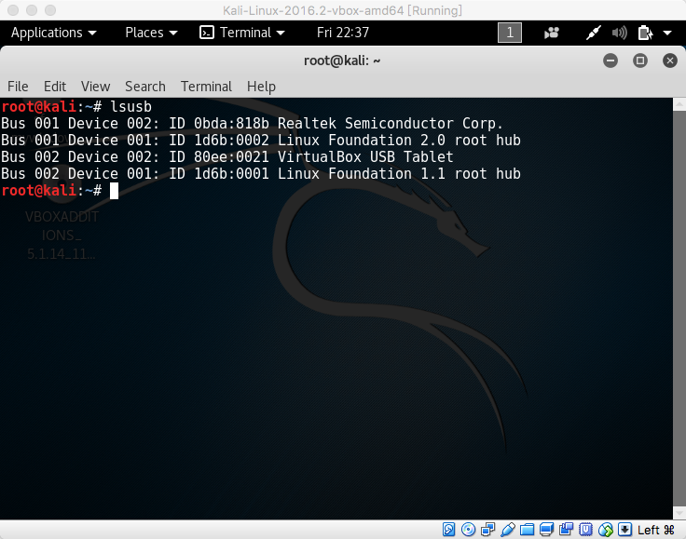
Task: Click the Left ⌘ host key indicator
Action: pyautogui.click(x=656, y=530)
